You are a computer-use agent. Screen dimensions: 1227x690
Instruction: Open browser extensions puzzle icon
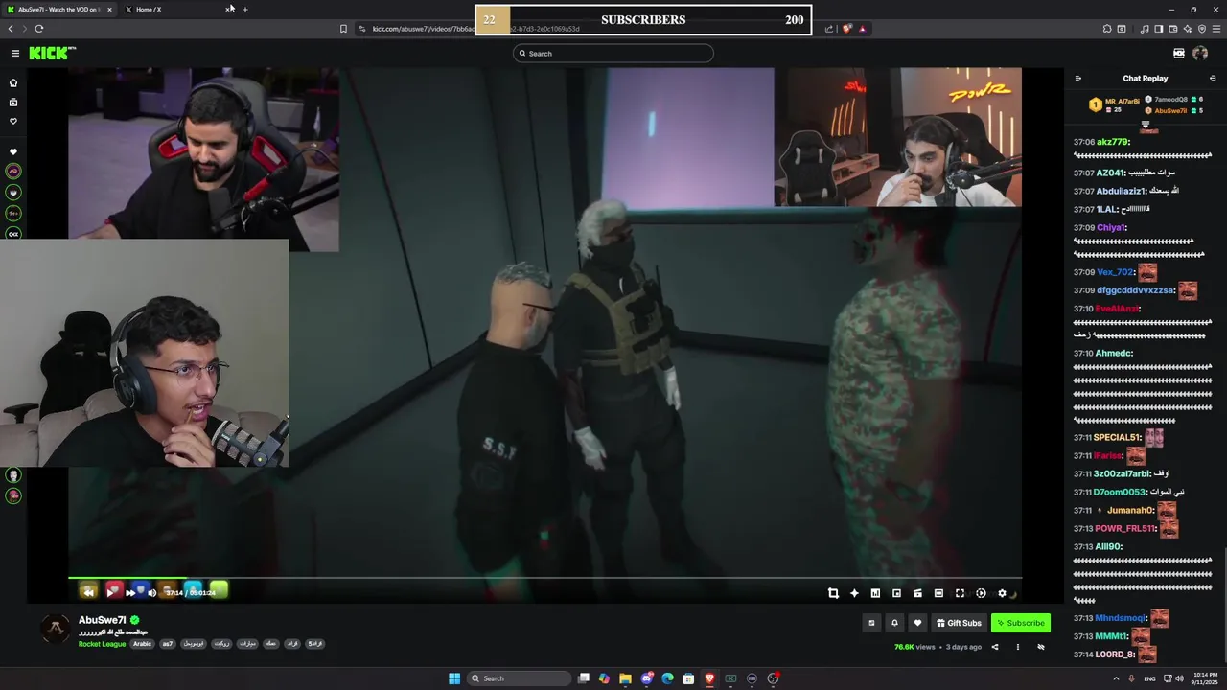coord(1107,29)
